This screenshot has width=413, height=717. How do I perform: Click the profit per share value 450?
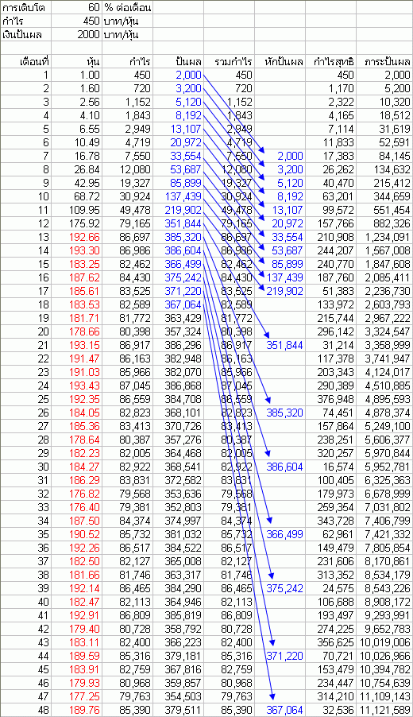pyautogui.click(x=75, y=21)
